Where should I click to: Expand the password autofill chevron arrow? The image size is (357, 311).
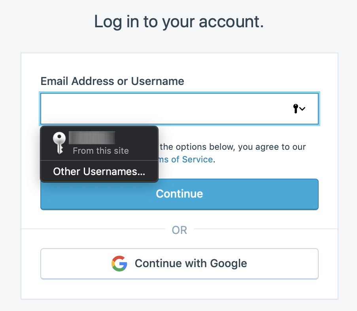click(302, 109)
